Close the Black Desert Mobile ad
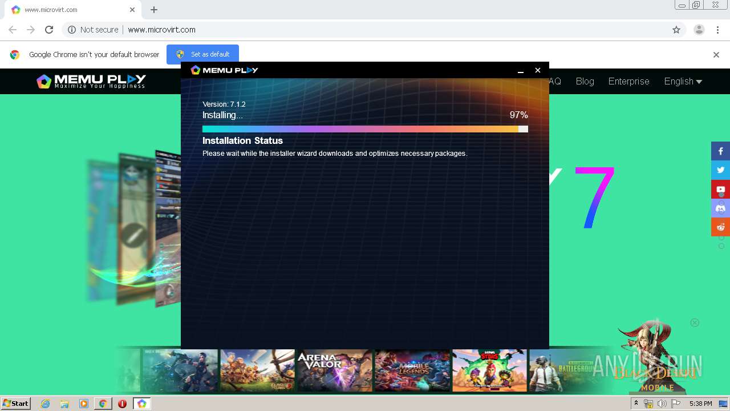The image size is (730, 411). [x=695, y=323]
